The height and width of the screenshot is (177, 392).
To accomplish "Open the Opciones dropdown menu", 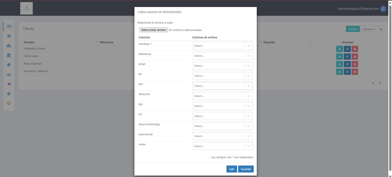I will [x=369, y=29].
